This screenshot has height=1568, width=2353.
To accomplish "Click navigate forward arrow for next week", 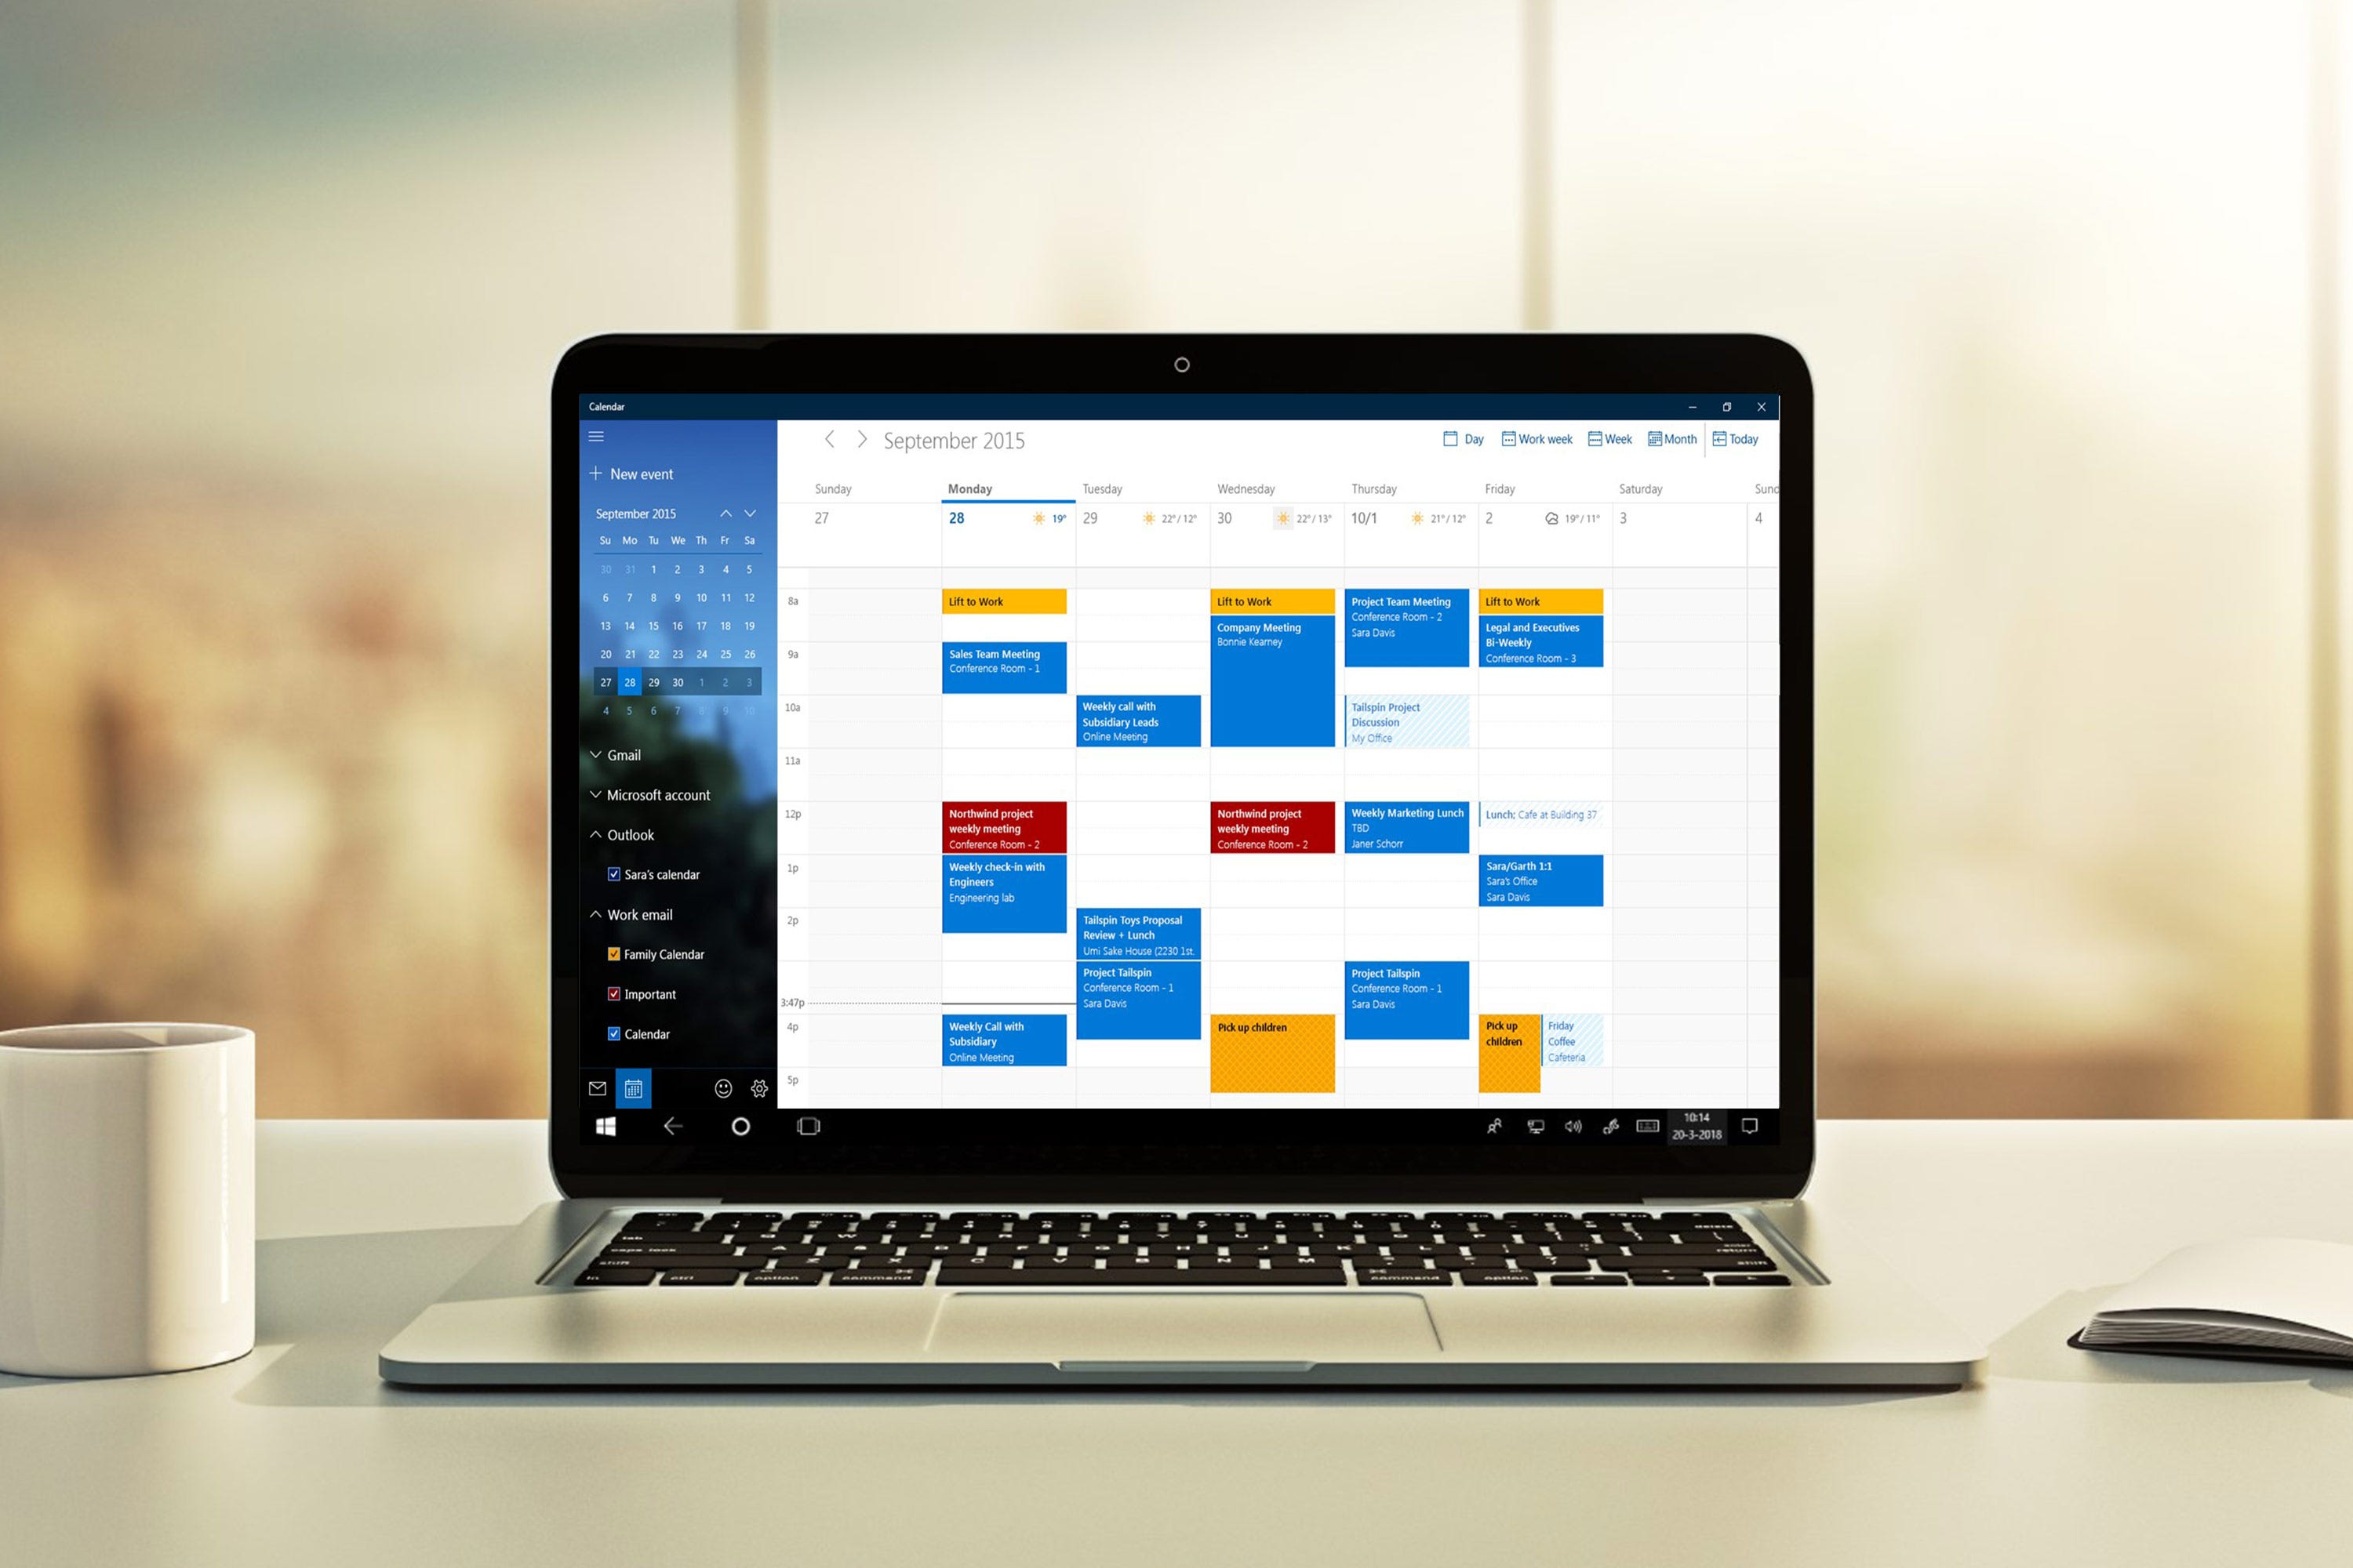I will coord(858,441).
